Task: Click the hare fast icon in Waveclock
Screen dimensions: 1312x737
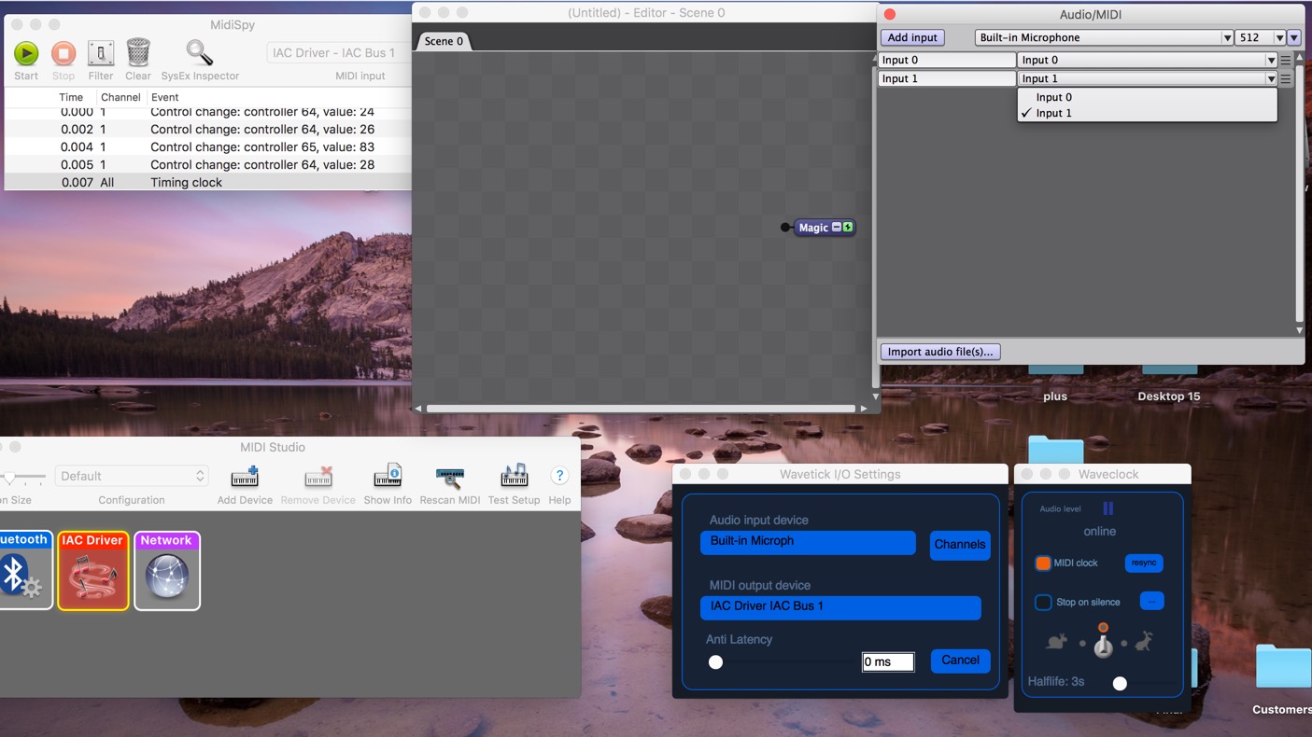Action: 1143,642
